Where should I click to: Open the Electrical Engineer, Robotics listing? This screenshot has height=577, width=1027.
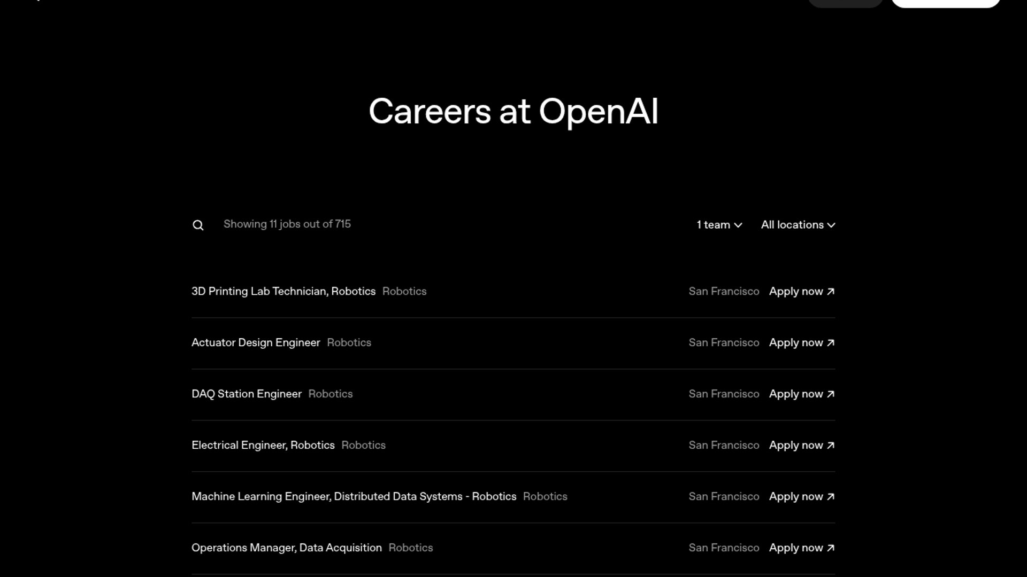[263, 445]
